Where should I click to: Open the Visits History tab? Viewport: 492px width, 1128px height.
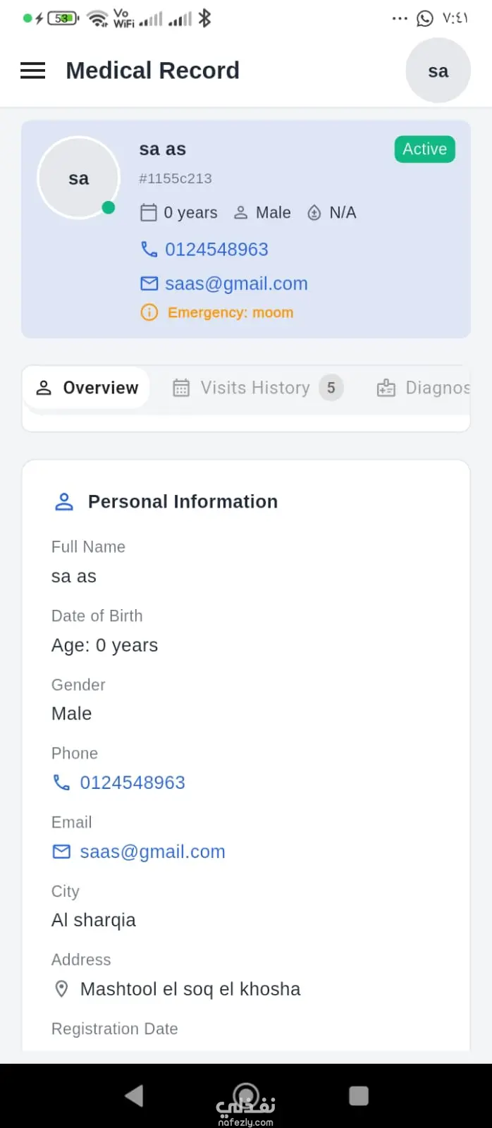(x=258, y=388)
